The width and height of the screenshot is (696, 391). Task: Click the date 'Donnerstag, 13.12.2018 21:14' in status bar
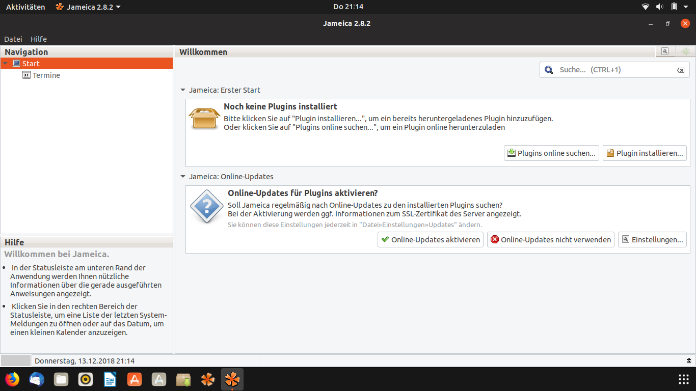point(85,361)
